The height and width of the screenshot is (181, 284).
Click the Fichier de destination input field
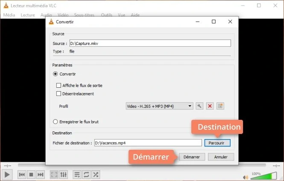pos(148,143)
